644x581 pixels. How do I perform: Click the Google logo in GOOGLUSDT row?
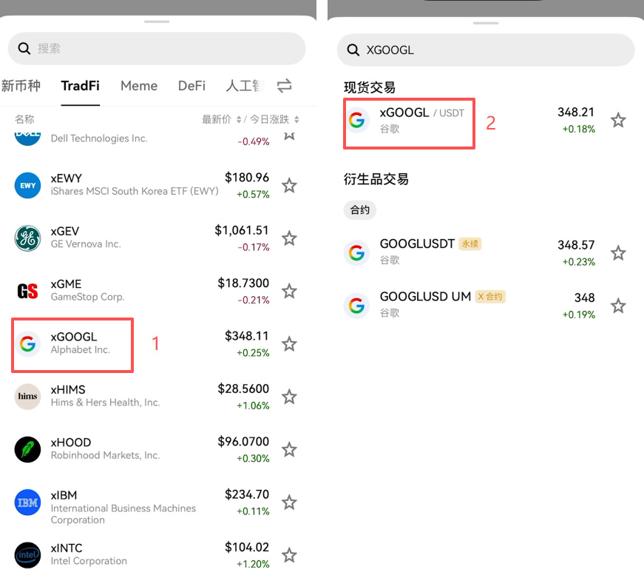(x=356, y=253)
